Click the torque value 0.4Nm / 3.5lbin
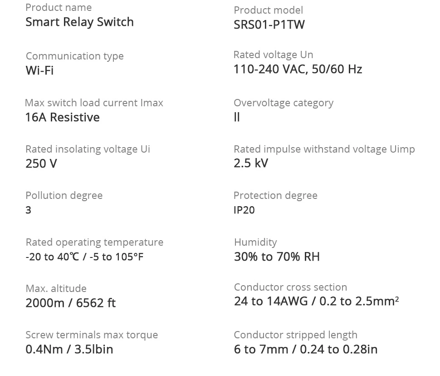Screen dimensions: 440x376 [69, 349]
